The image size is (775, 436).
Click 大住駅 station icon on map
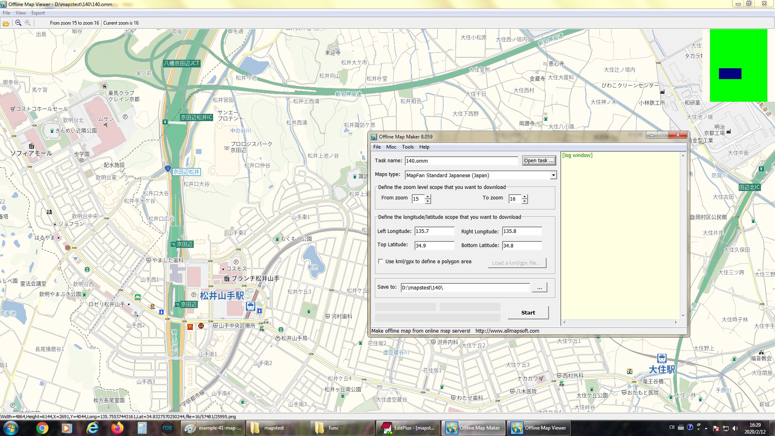[x=662, y=358]
